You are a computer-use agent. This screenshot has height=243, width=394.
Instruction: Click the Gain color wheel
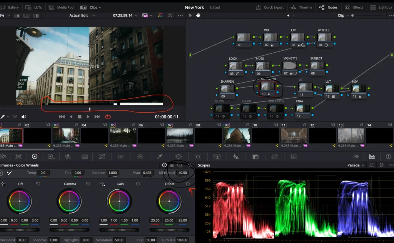pos(119,201)
